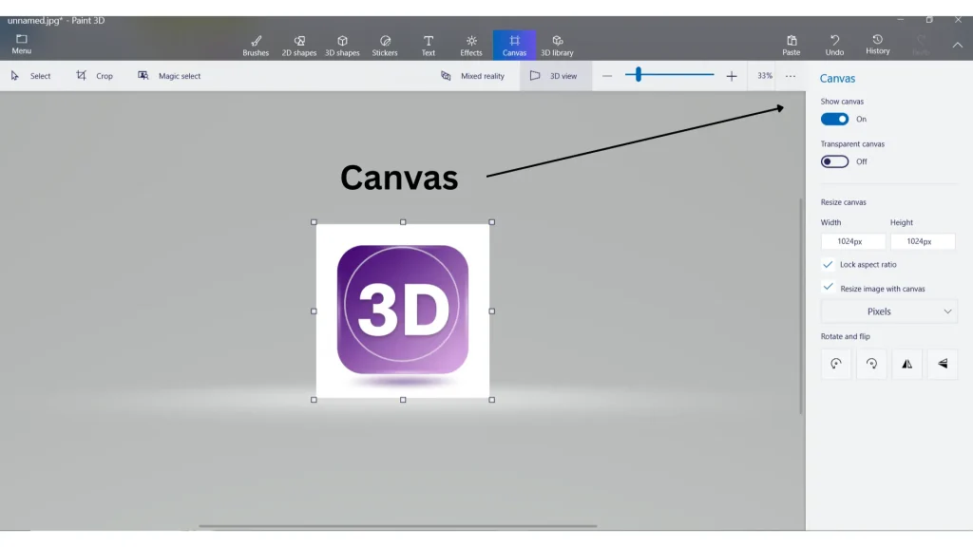Switch to 3D view mode

click(552, 75)
